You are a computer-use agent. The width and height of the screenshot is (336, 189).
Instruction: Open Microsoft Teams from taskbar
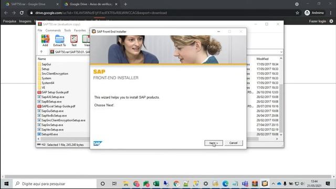coord(245,184)
